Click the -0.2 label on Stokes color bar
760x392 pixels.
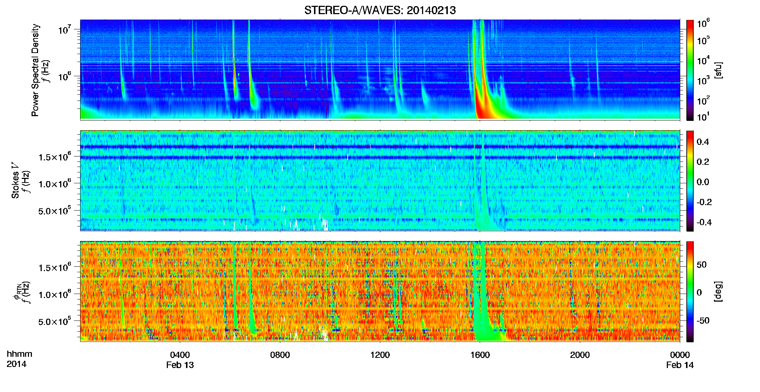pyautogui.click(x=704, y=202)
